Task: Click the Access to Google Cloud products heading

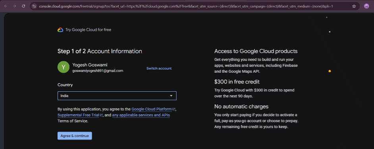Action: [256, 51]
